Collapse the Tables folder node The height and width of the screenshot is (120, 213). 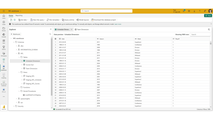(x=19, y=57)
